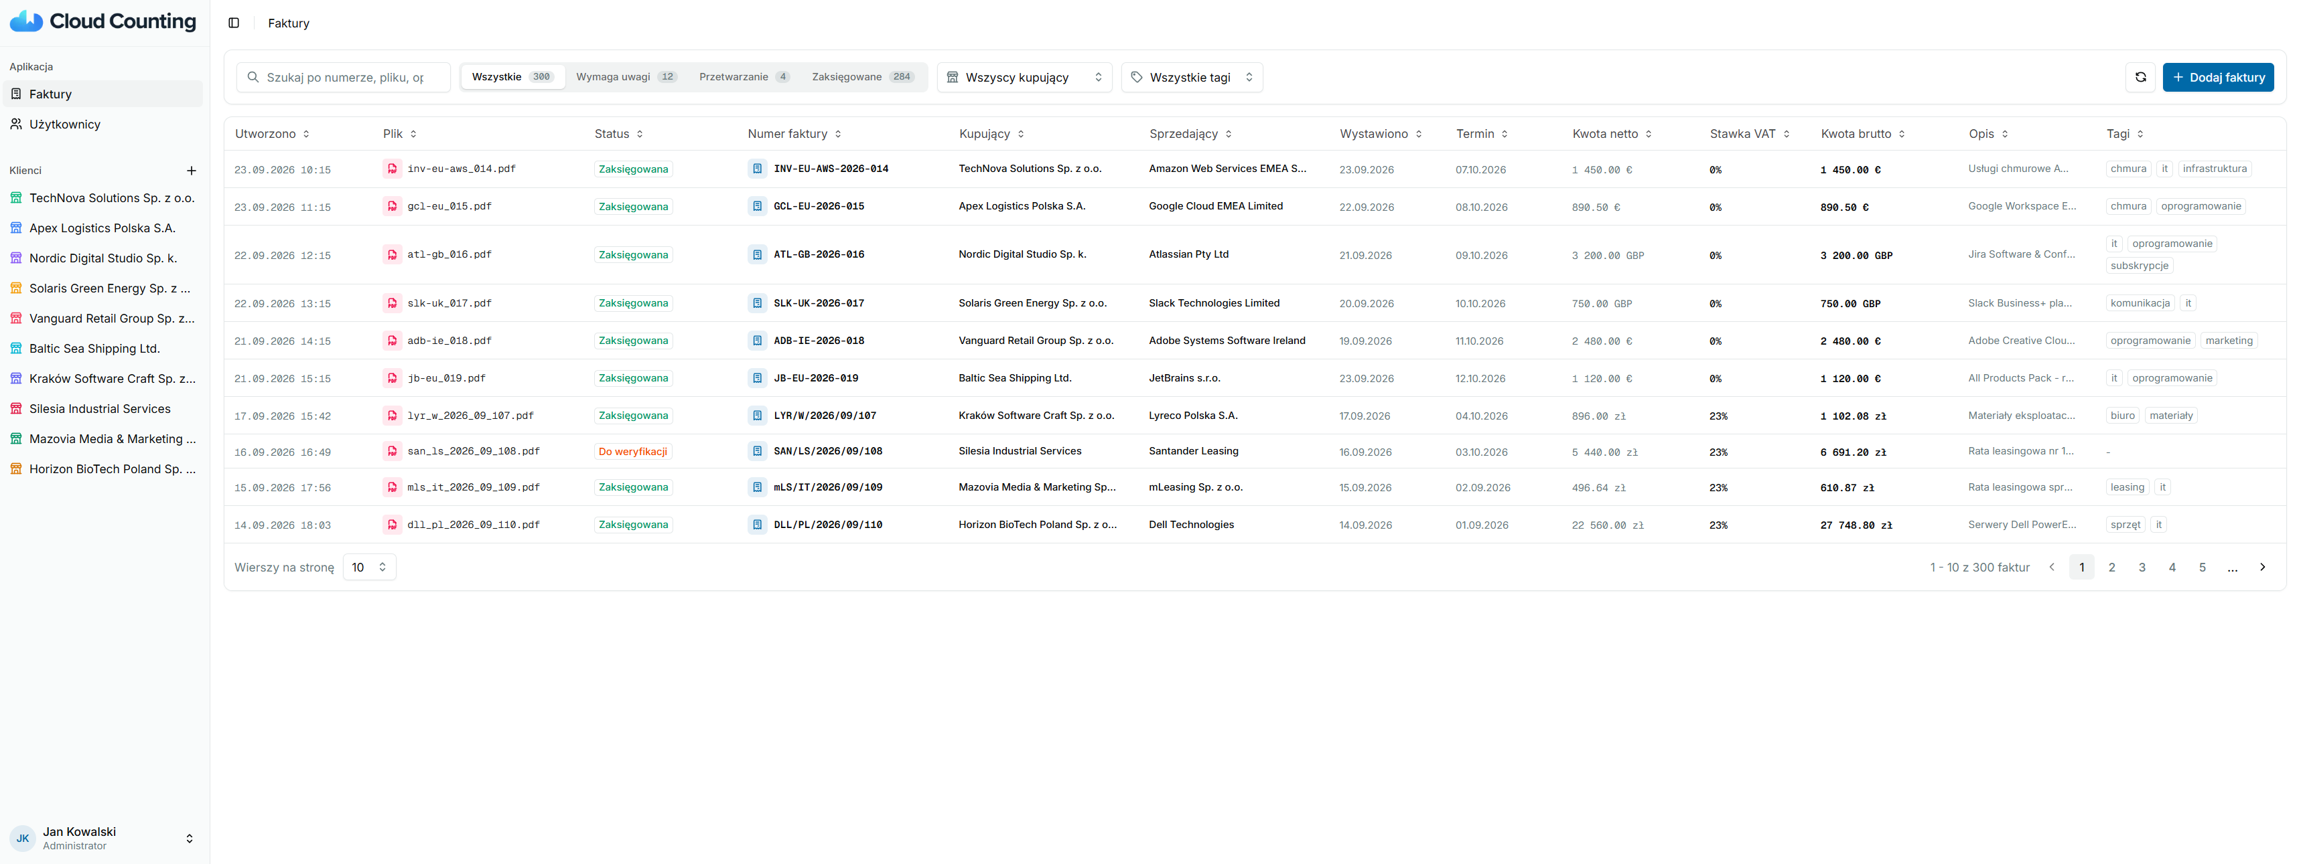Open rows per page dropdown
The width and height of the screenshot is (2299, 864).
point(370,567)
